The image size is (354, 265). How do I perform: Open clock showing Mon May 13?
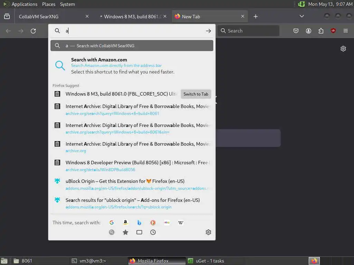click(330, 4)
